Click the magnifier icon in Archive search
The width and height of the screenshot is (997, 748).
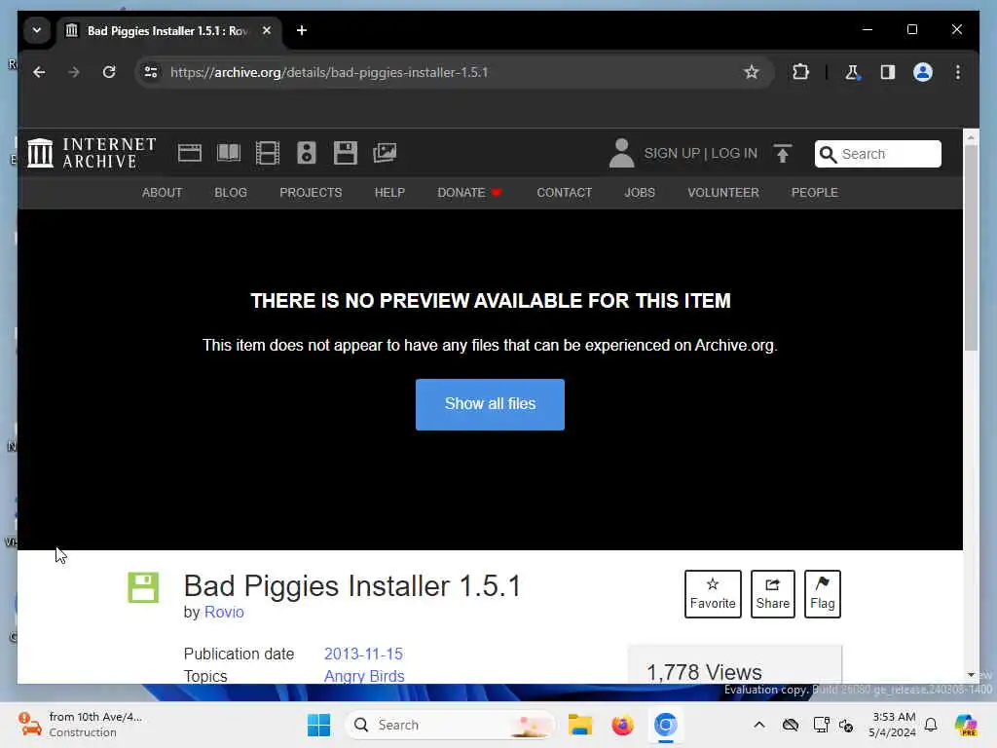click(x=828, y=154)
